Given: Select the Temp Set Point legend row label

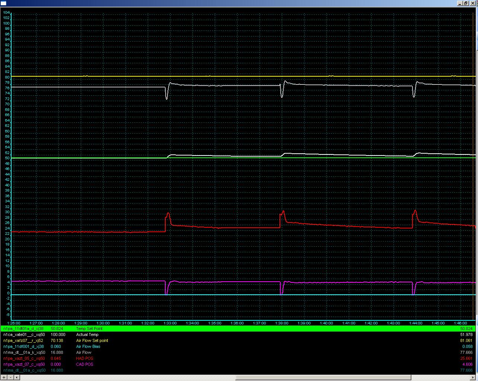Looking at the screenshot, I should [89, 329].
